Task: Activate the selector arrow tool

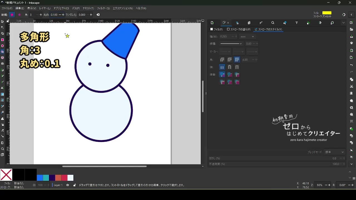Action: pos(3,22)
